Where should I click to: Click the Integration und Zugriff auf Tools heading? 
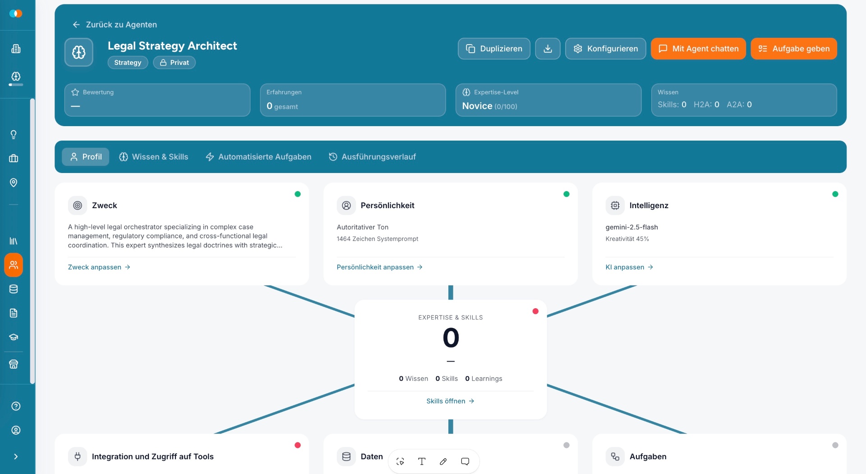(153, 456)
